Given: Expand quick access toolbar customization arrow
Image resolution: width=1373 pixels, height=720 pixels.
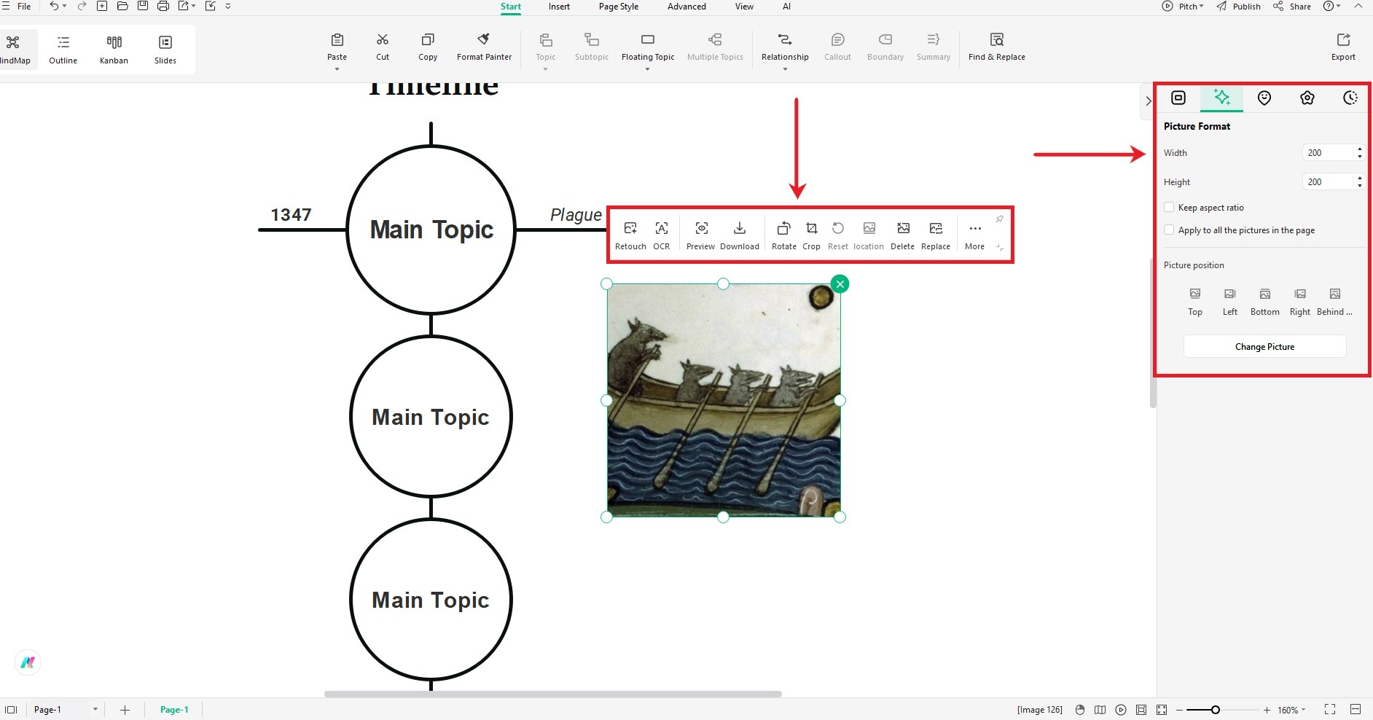Looking at the screenshot, I should [x=228, y=6].
